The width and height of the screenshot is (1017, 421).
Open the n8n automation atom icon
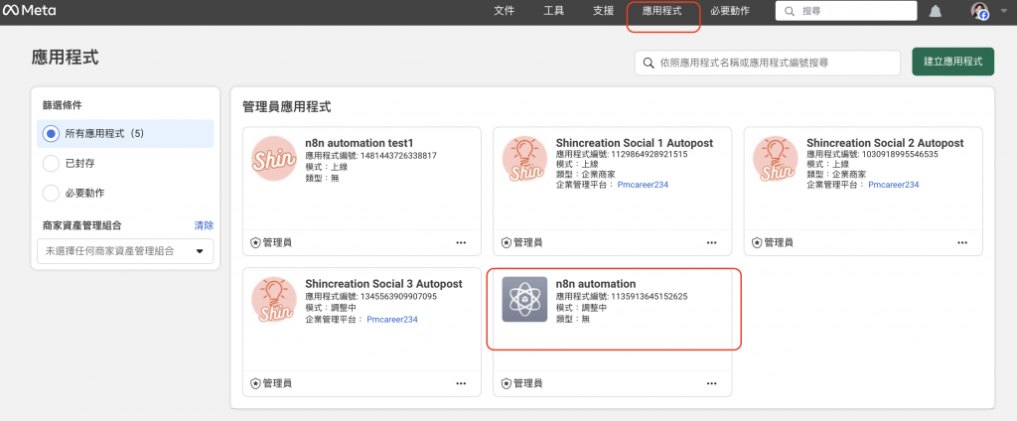(x=524, y=300)
